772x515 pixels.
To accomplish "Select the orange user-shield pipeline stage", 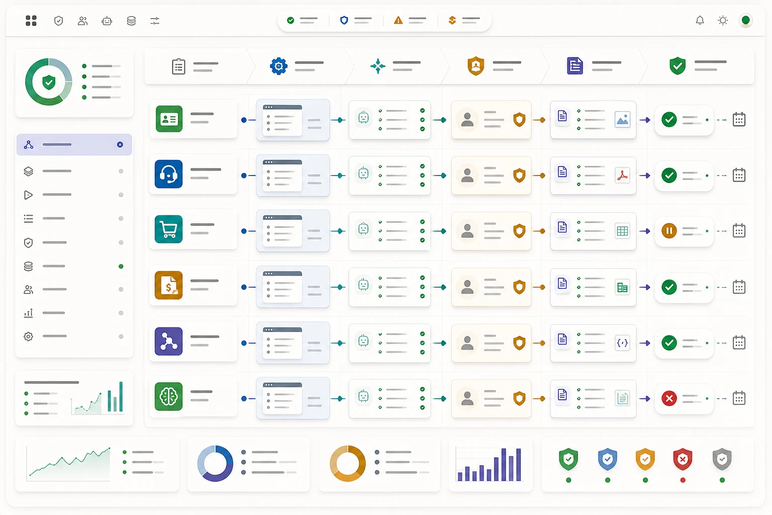I will click(x=494, y=66).
